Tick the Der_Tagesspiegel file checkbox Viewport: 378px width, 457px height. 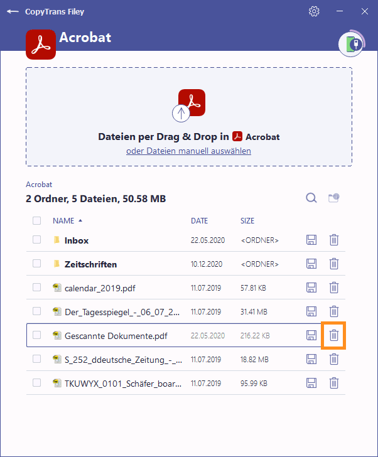(x=36, y=311)
